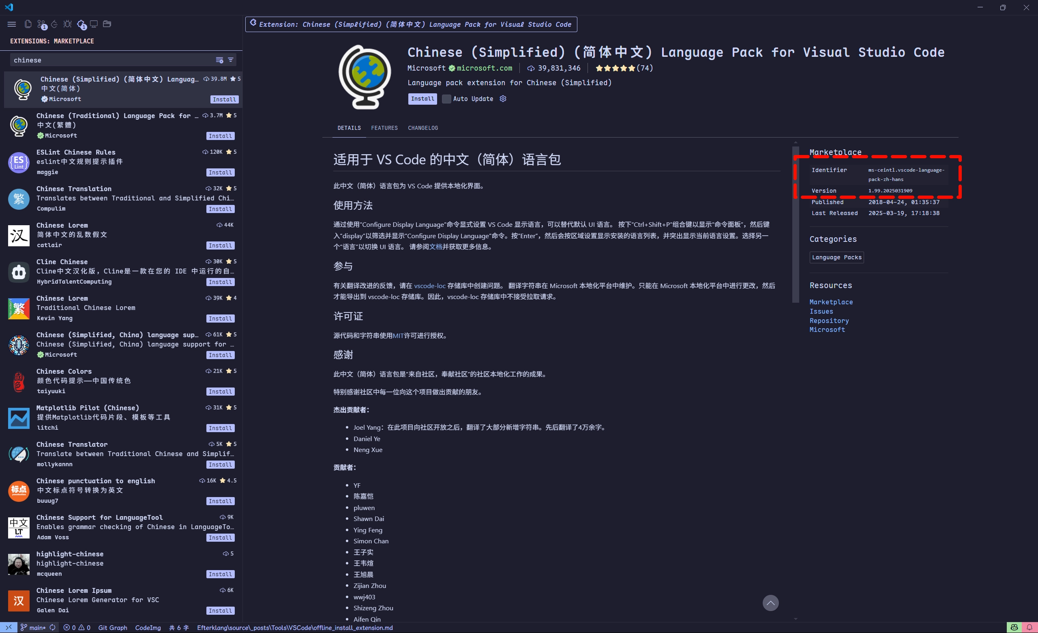This screenshot has width=1038, height=633.
Task: Click the Copilot status icon
Action: (1014, 627)
